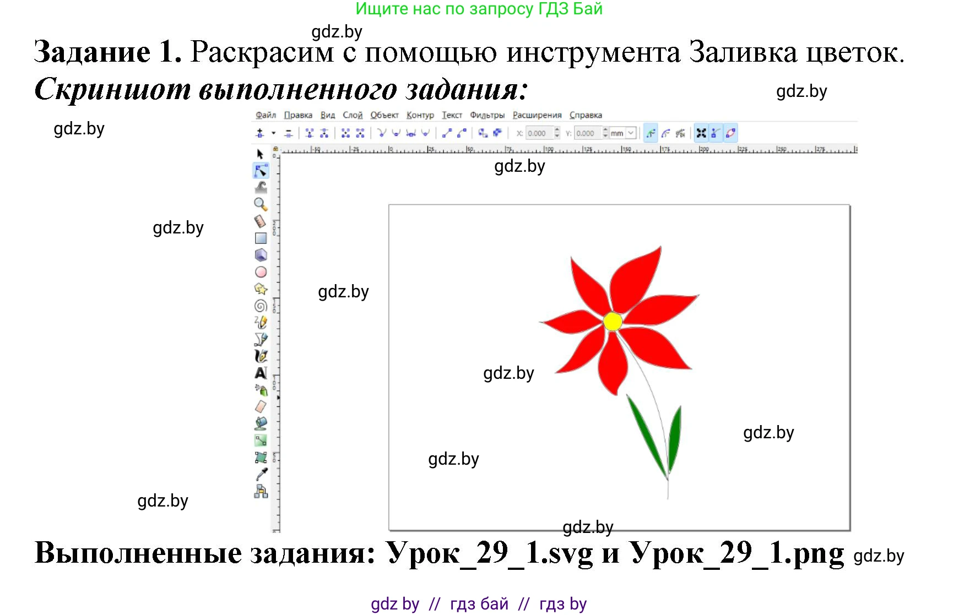Pick the Ellipse tool
Viewport: 959px width, 615px height.
260,271
